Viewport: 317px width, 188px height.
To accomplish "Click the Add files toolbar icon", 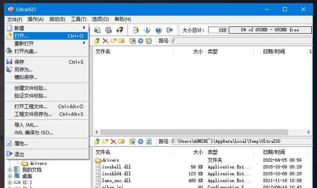I will pyautogui.click(x=136, y=30).
